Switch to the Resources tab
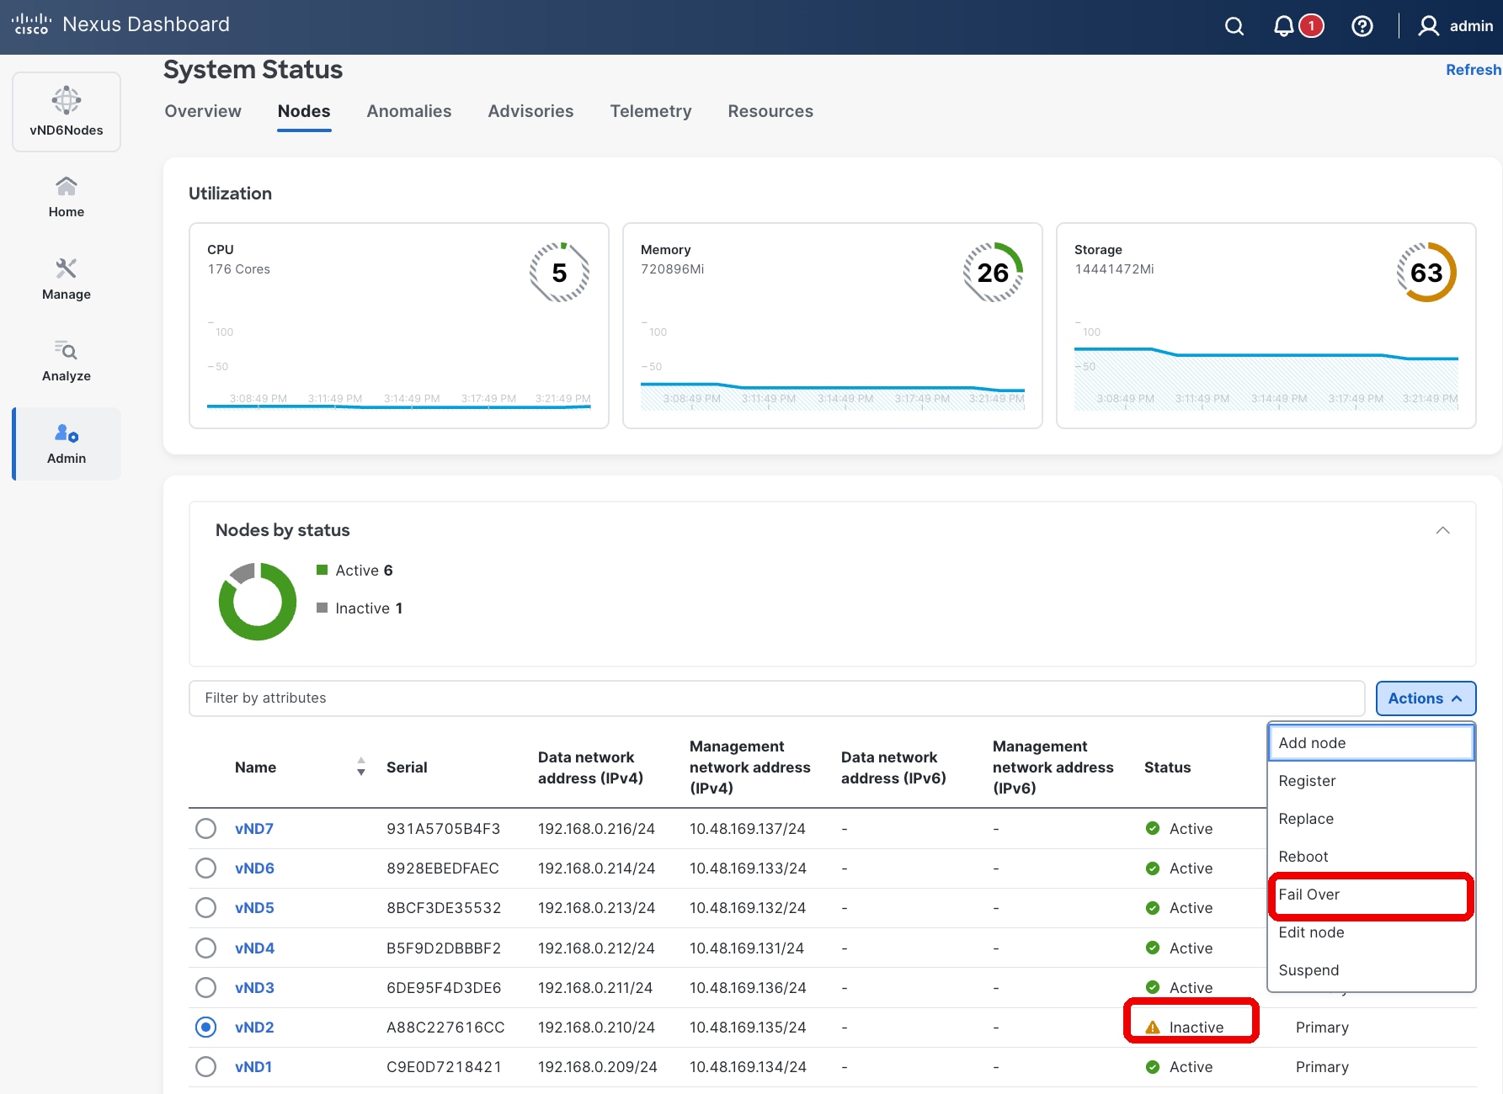The height and width of the screenshot is (1094, 1503). tap(770, 111)
